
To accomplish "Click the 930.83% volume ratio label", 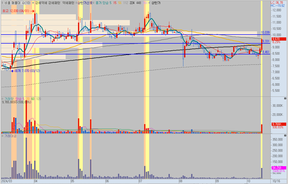I will click(278, 127).
